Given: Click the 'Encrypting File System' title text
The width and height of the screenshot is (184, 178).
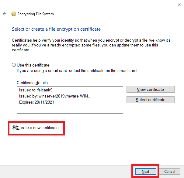Looking at the screenshot, I should coord(36,14).
